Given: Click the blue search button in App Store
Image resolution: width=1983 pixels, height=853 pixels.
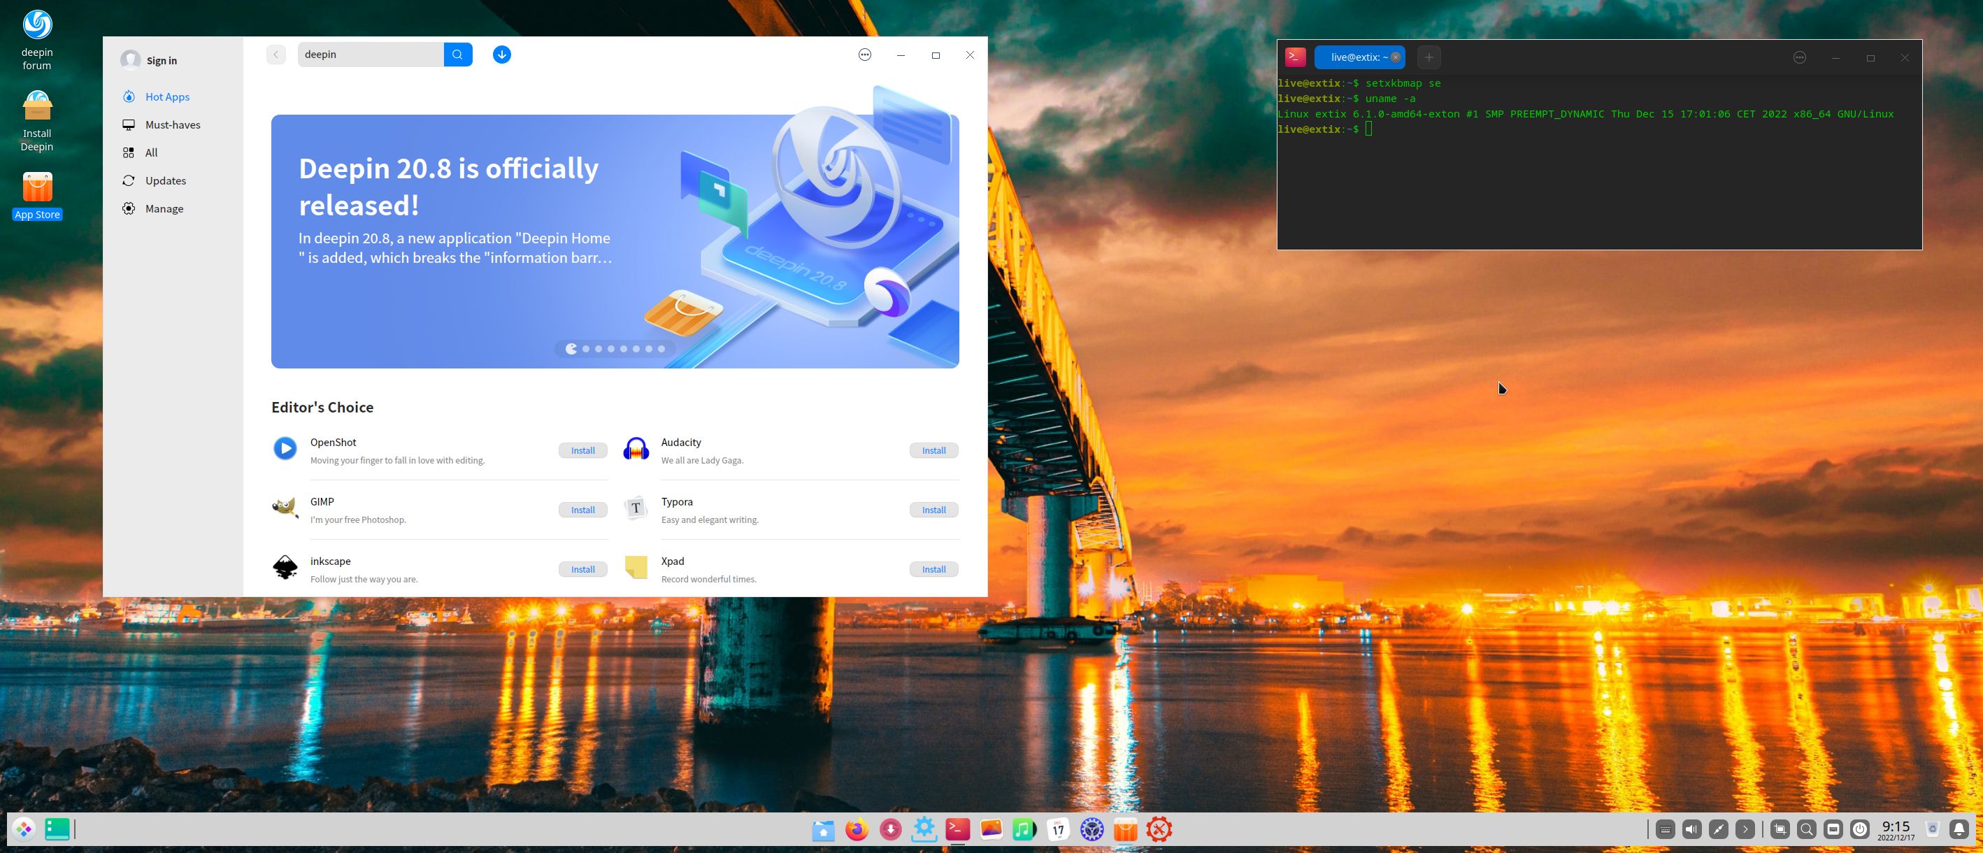Looking at the screenshot, I should 457,55.
